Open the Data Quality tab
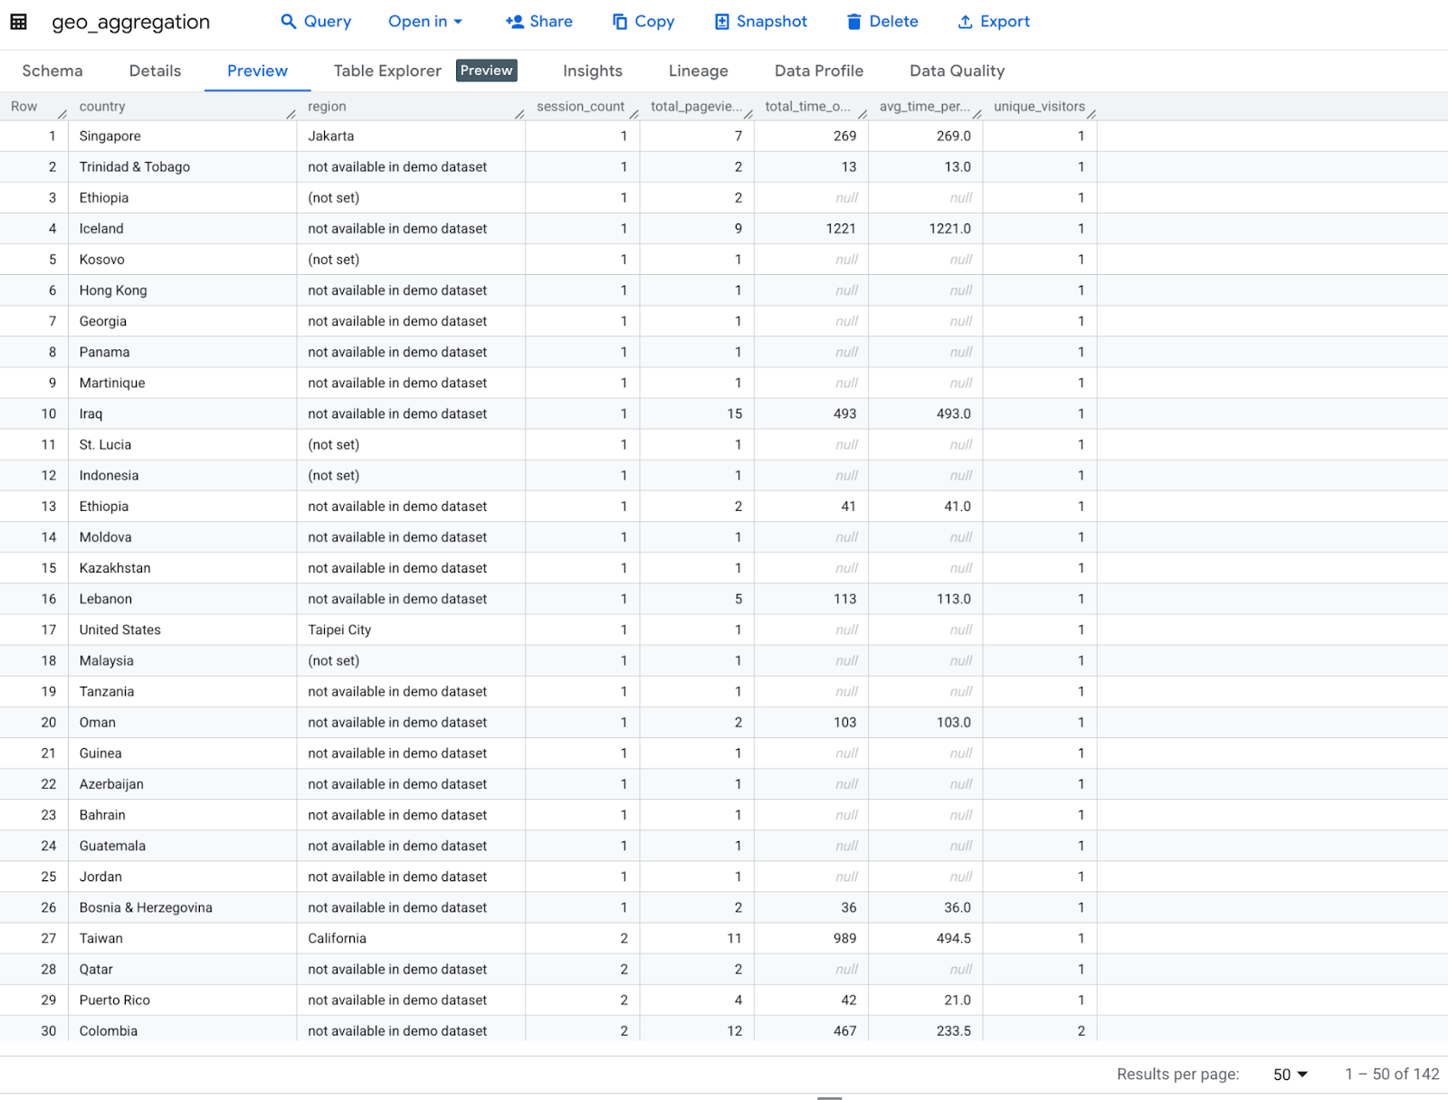 957,71
